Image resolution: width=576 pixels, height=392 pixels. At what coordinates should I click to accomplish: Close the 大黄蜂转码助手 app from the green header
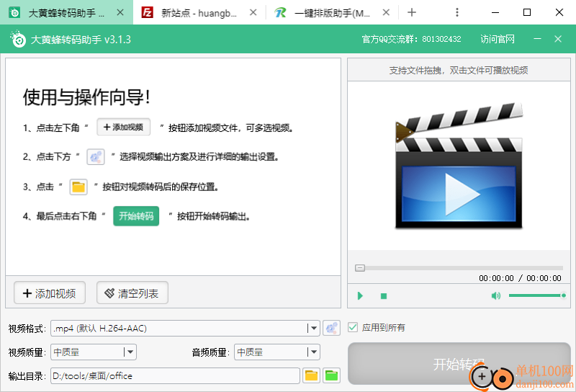558,39
